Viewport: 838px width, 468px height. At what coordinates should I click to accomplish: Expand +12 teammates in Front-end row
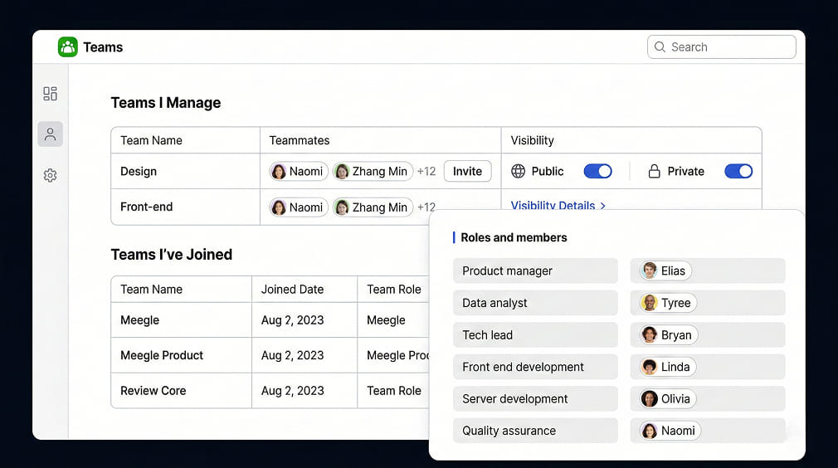[x=426, y=207]
